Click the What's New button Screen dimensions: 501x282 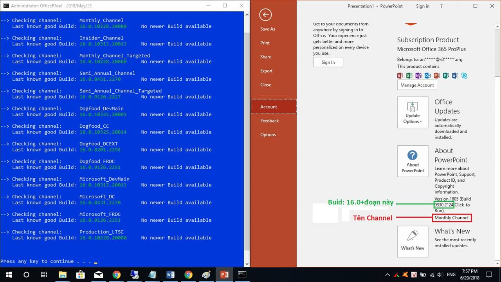pyautogui.click(x=413, y=242)
